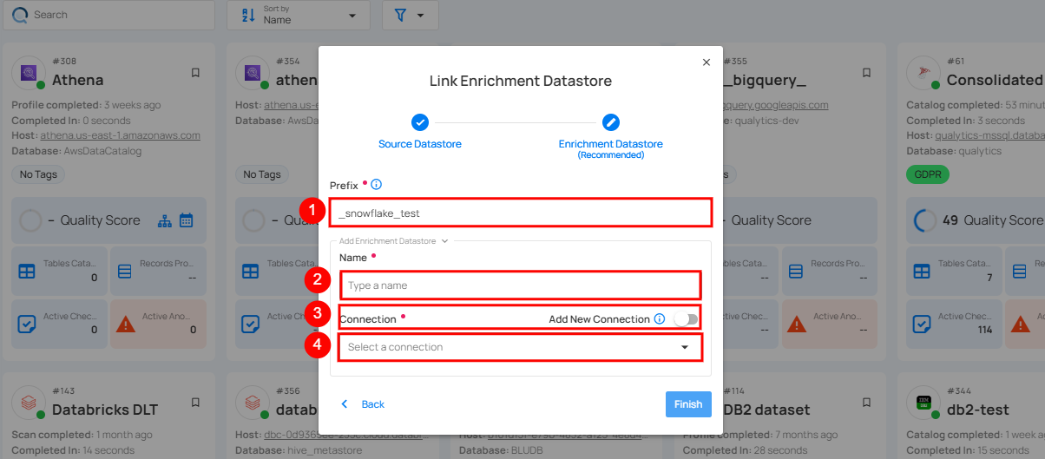The width and height of the screenshot is (1045, 459).
Task: Click the Search box
Action: [x=108, y=16]
